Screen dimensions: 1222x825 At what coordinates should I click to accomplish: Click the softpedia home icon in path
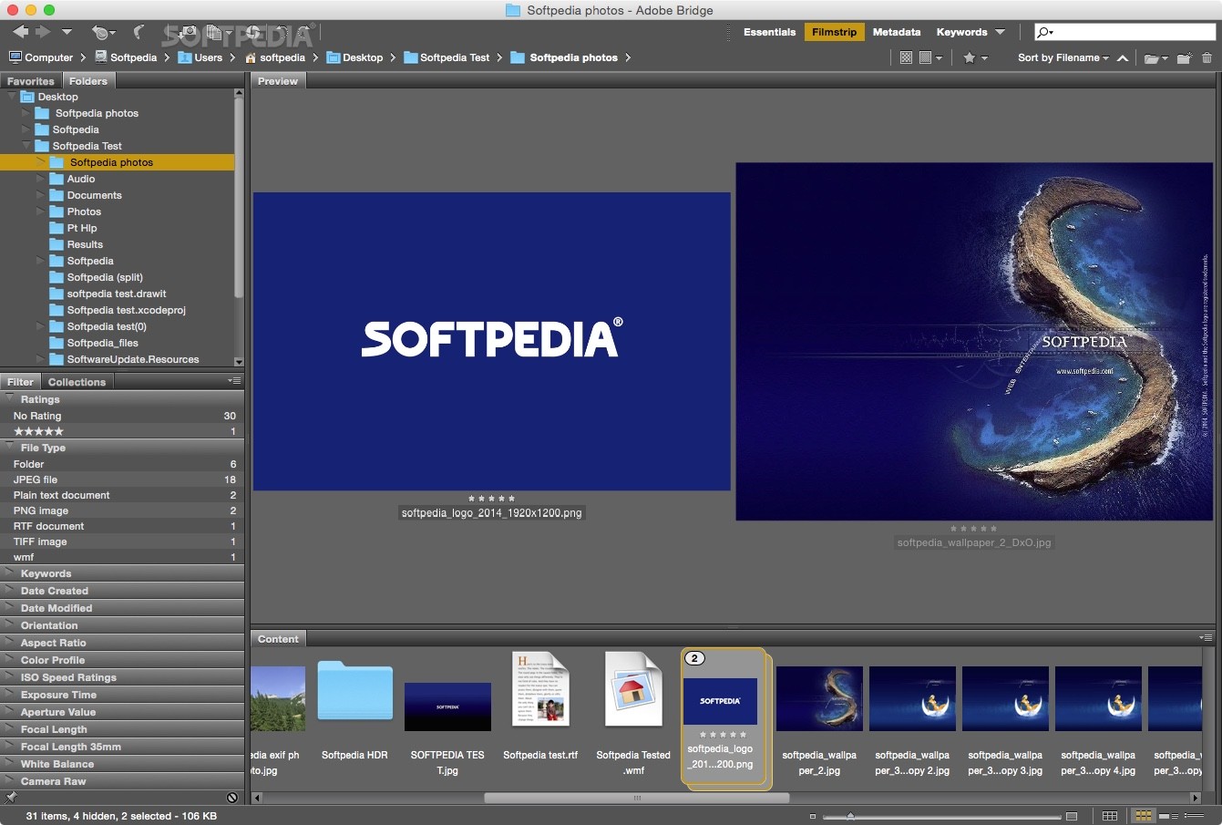pyautogui.click(x=251, y=57)
